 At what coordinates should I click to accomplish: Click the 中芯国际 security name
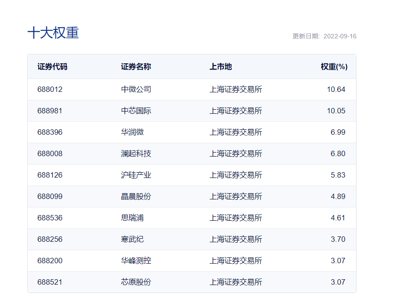click(x=136, y=111)
